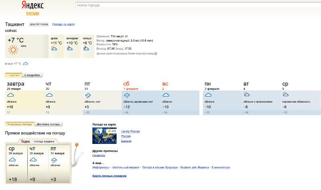Click the cloud icon next to yesterday's temperature
Image resolution: width=321 pixels, height=190 pixels.
click(26, 64)
